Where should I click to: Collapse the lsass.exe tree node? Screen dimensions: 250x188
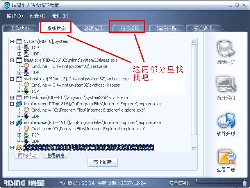[x=12, y=60]
